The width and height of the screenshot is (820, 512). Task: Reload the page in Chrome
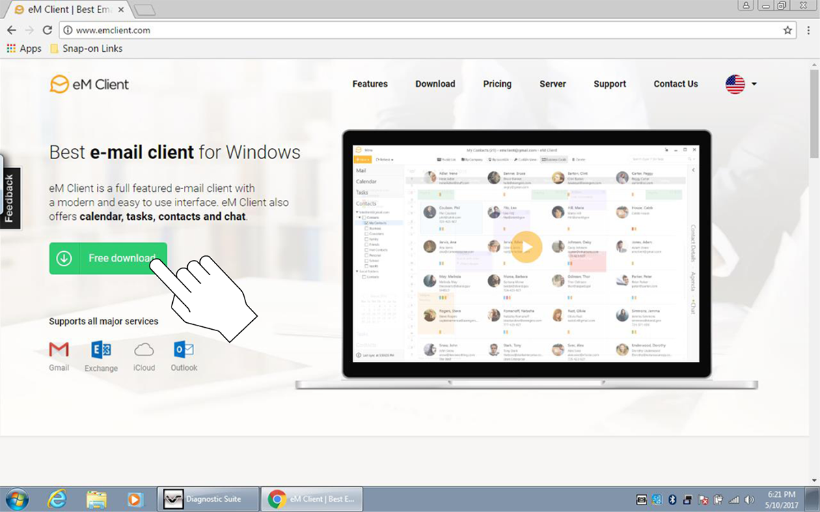[x=47, y=30]
